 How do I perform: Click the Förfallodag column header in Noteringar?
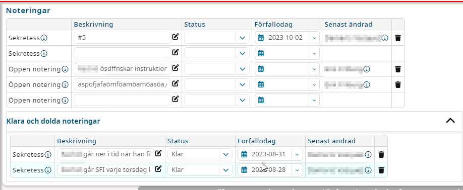tap(273, 25)
